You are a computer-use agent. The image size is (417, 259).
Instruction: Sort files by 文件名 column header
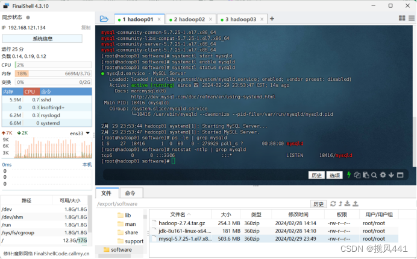tap(180, 214)
